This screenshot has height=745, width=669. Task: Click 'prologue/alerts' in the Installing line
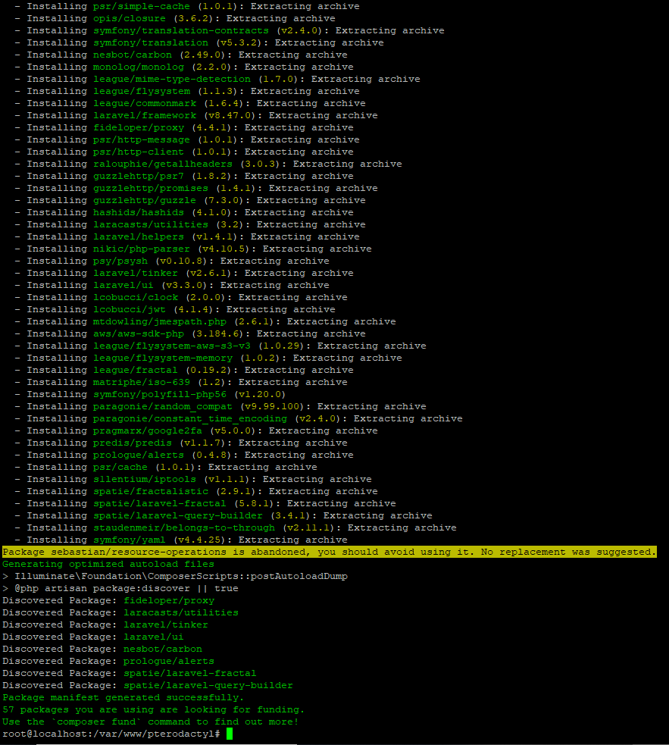138,455
